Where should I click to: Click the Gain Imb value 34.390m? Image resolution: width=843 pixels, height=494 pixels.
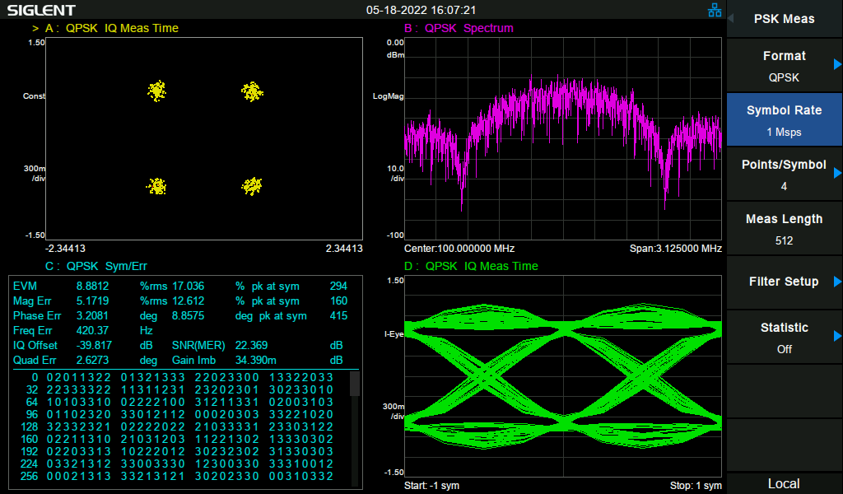tap(256, 360)
